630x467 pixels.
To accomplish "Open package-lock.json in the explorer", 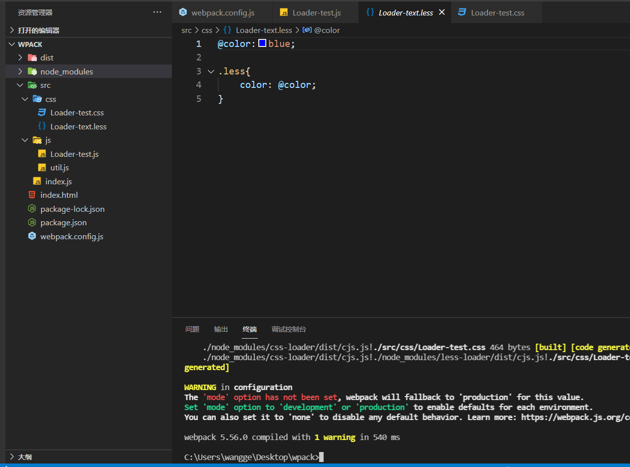I will (72, 209).
